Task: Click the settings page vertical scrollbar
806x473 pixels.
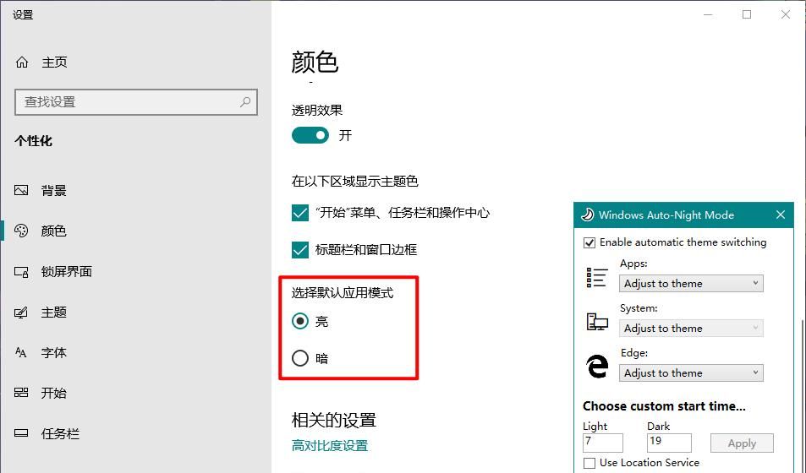Action: [802, 395]
